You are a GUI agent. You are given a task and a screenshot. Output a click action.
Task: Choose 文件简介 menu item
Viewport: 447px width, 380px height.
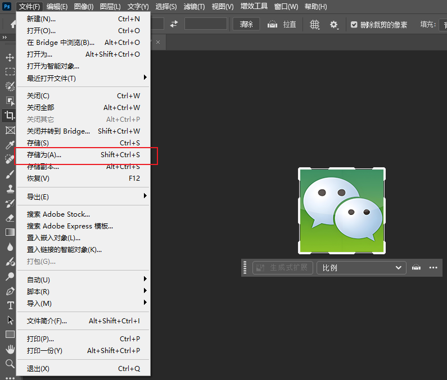pyautogui.click(x=83, y=321)
